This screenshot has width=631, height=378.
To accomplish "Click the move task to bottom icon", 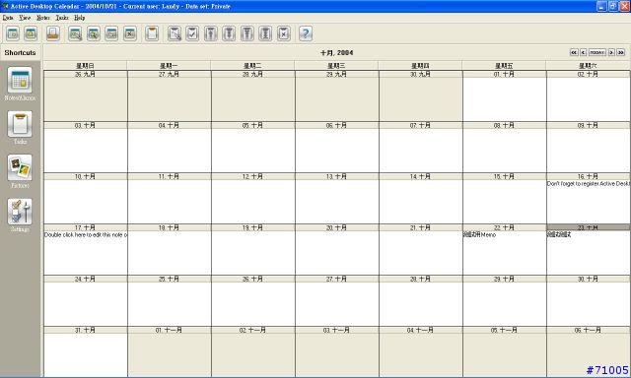I will tap(265, 33).
